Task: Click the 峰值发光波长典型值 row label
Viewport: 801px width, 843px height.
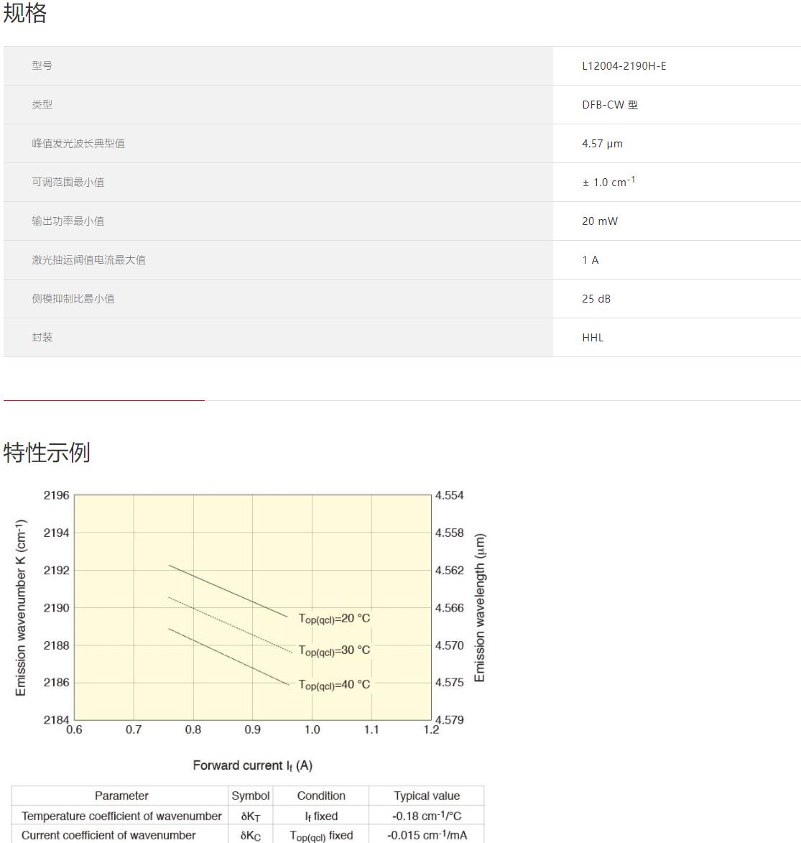Action: tap(78, 143)
